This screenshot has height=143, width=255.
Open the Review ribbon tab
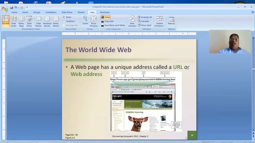tap(81, 12)
